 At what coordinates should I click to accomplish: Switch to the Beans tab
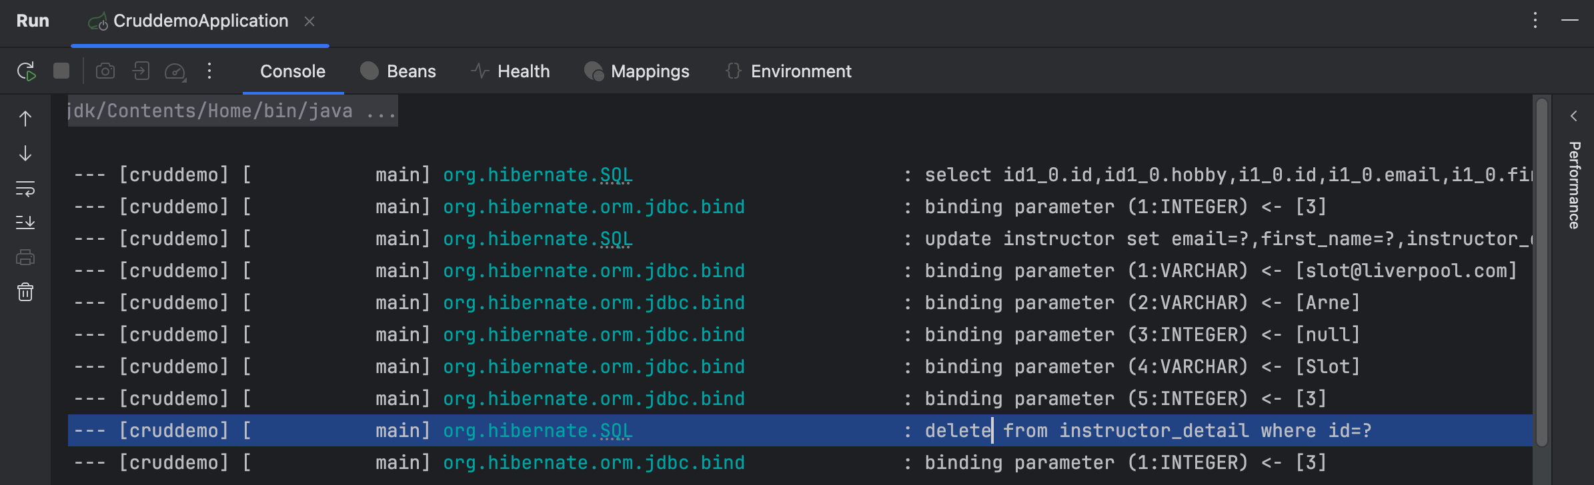pos(398,71)
